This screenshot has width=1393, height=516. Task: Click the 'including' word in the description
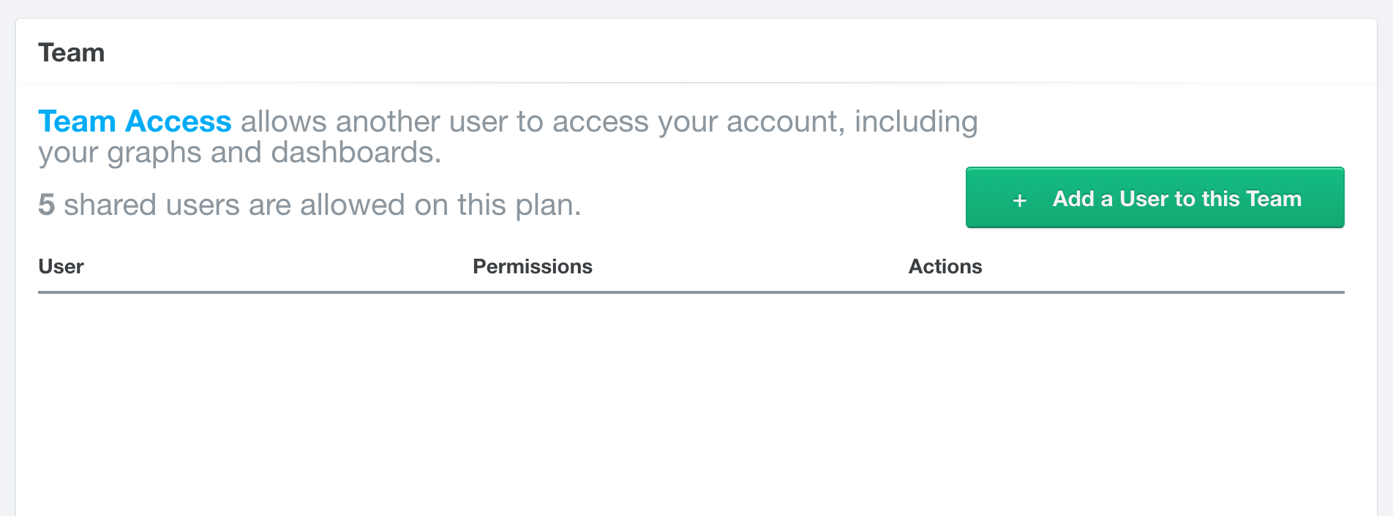point(916,121)
